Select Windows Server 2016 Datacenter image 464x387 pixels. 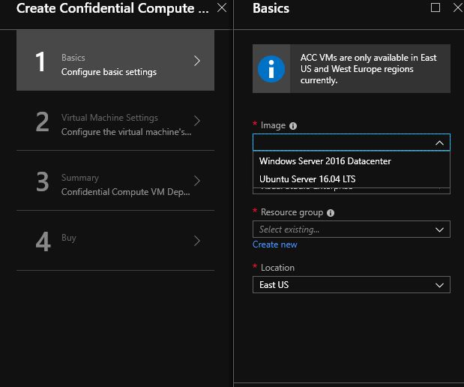[352, 161]
